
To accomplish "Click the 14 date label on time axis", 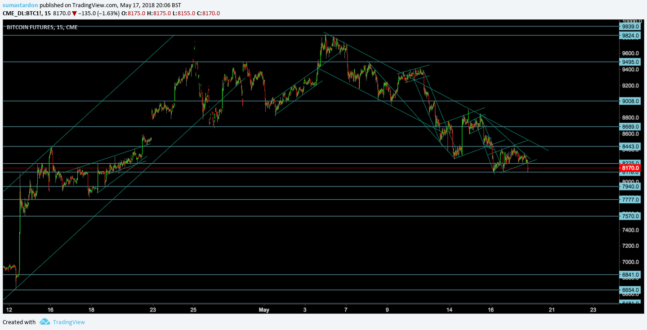I will (x=449, y=310).
